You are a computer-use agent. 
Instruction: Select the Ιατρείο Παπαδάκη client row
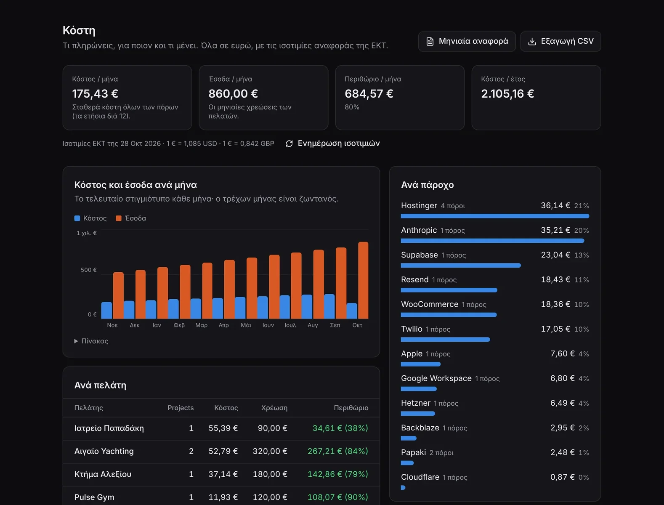221,428
